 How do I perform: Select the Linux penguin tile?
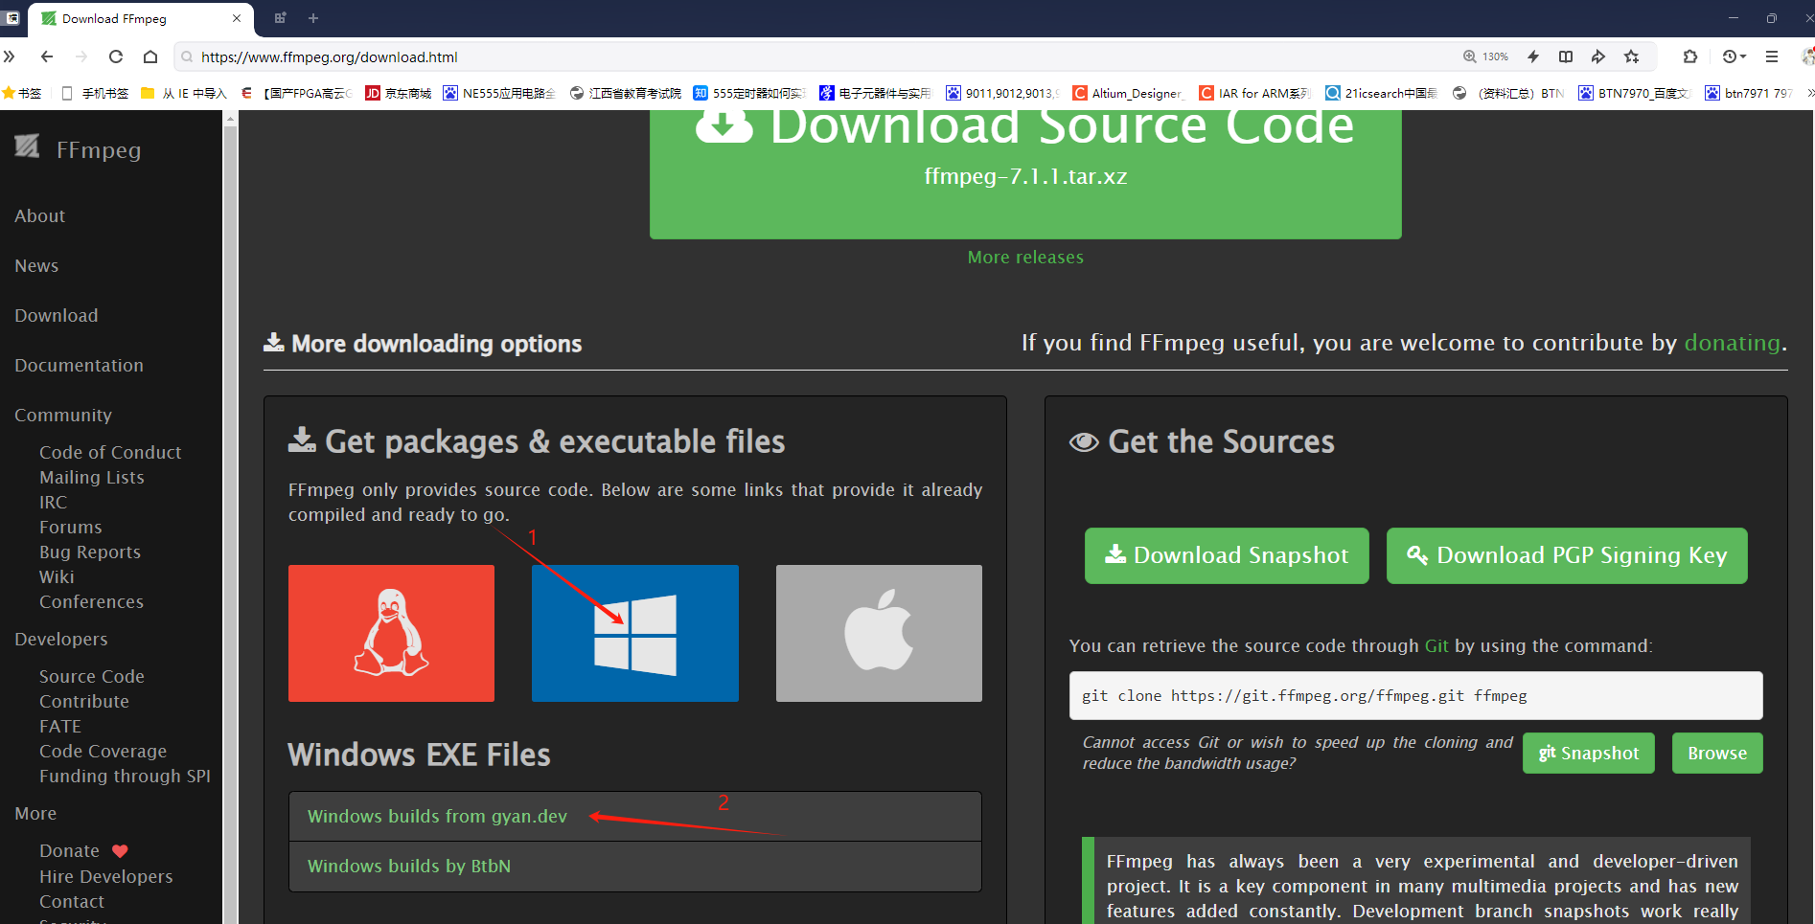[x=391, y=633]
